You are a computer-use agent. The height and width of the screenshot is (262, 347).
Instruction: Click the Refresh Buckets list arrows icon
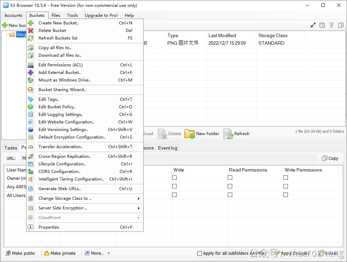(31, 38)
